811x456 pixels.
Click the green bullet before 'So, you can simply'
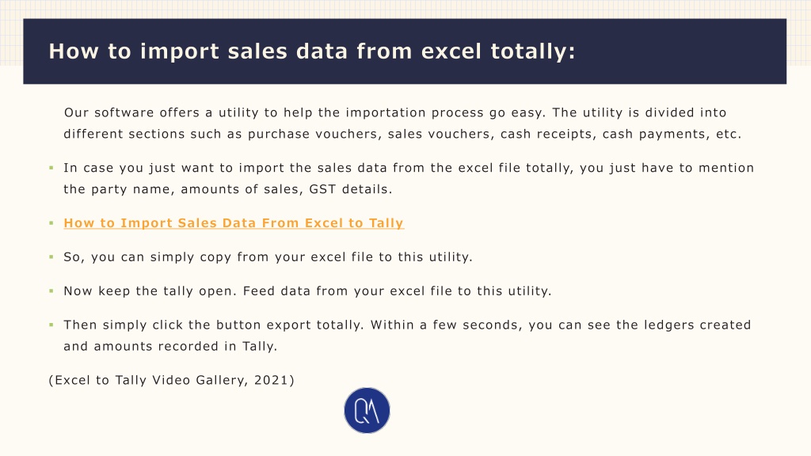[x=51, y=257]
